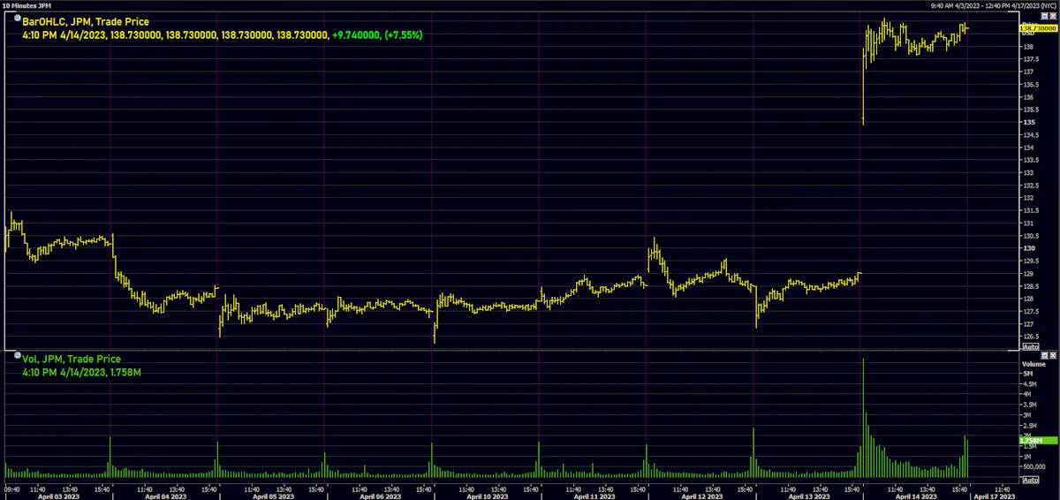The width and height of the screenshot is (1060, 500).
Task: Click the '4:10 PM 4/14/2023, 1.758M' volume readout
Action: 82,373
